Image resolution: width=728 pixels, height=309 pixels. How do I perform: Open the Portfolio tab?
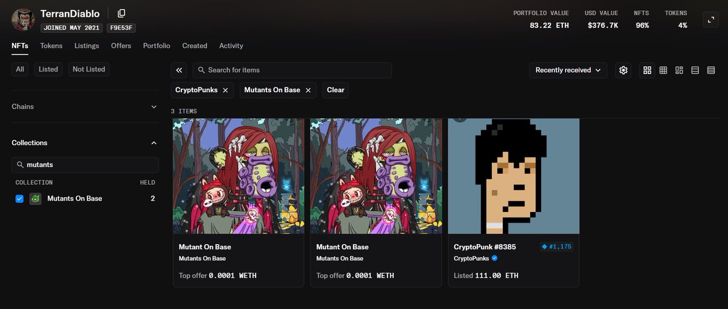click(x=157, y=45)
